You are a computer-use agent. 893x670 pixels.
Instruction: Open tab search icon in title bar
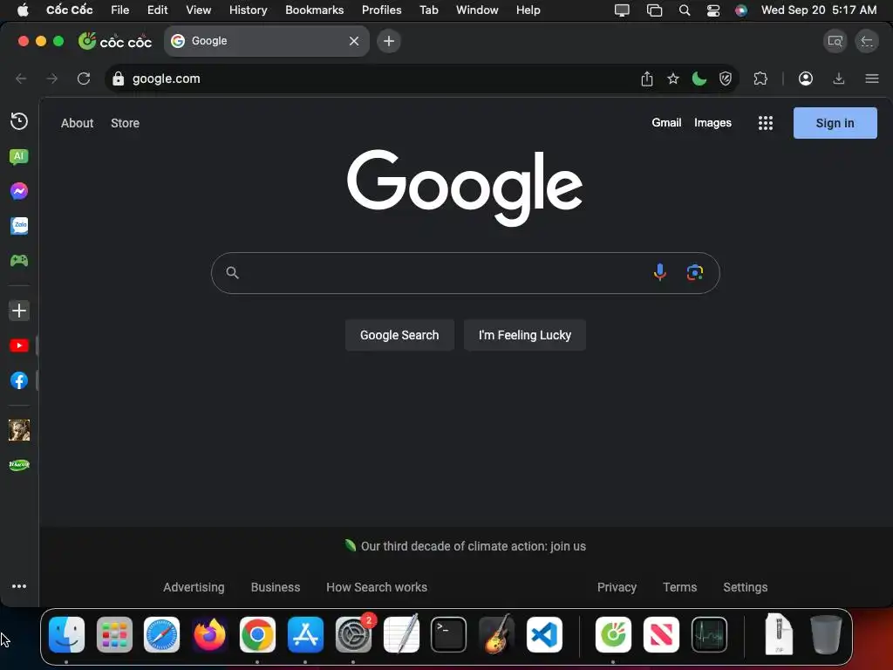coord(835,41)
